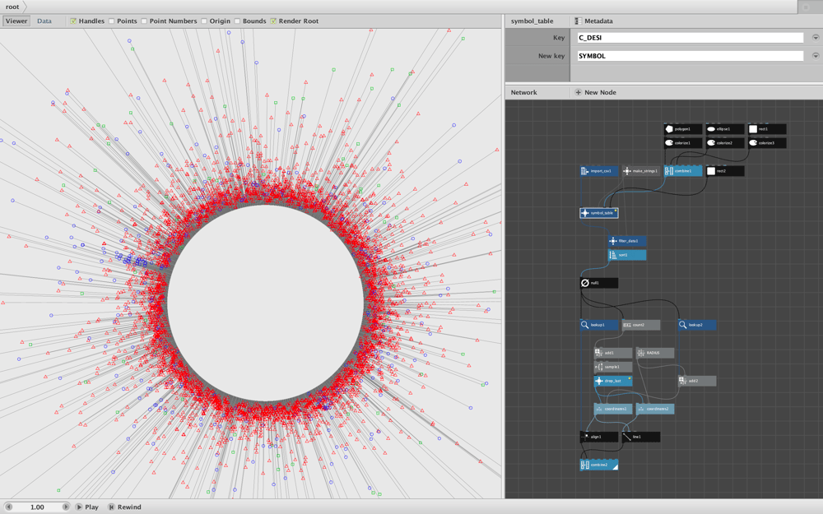This screenshot has height=514, width=823.
Task: Select the align1 node
Action: (599, 437)
